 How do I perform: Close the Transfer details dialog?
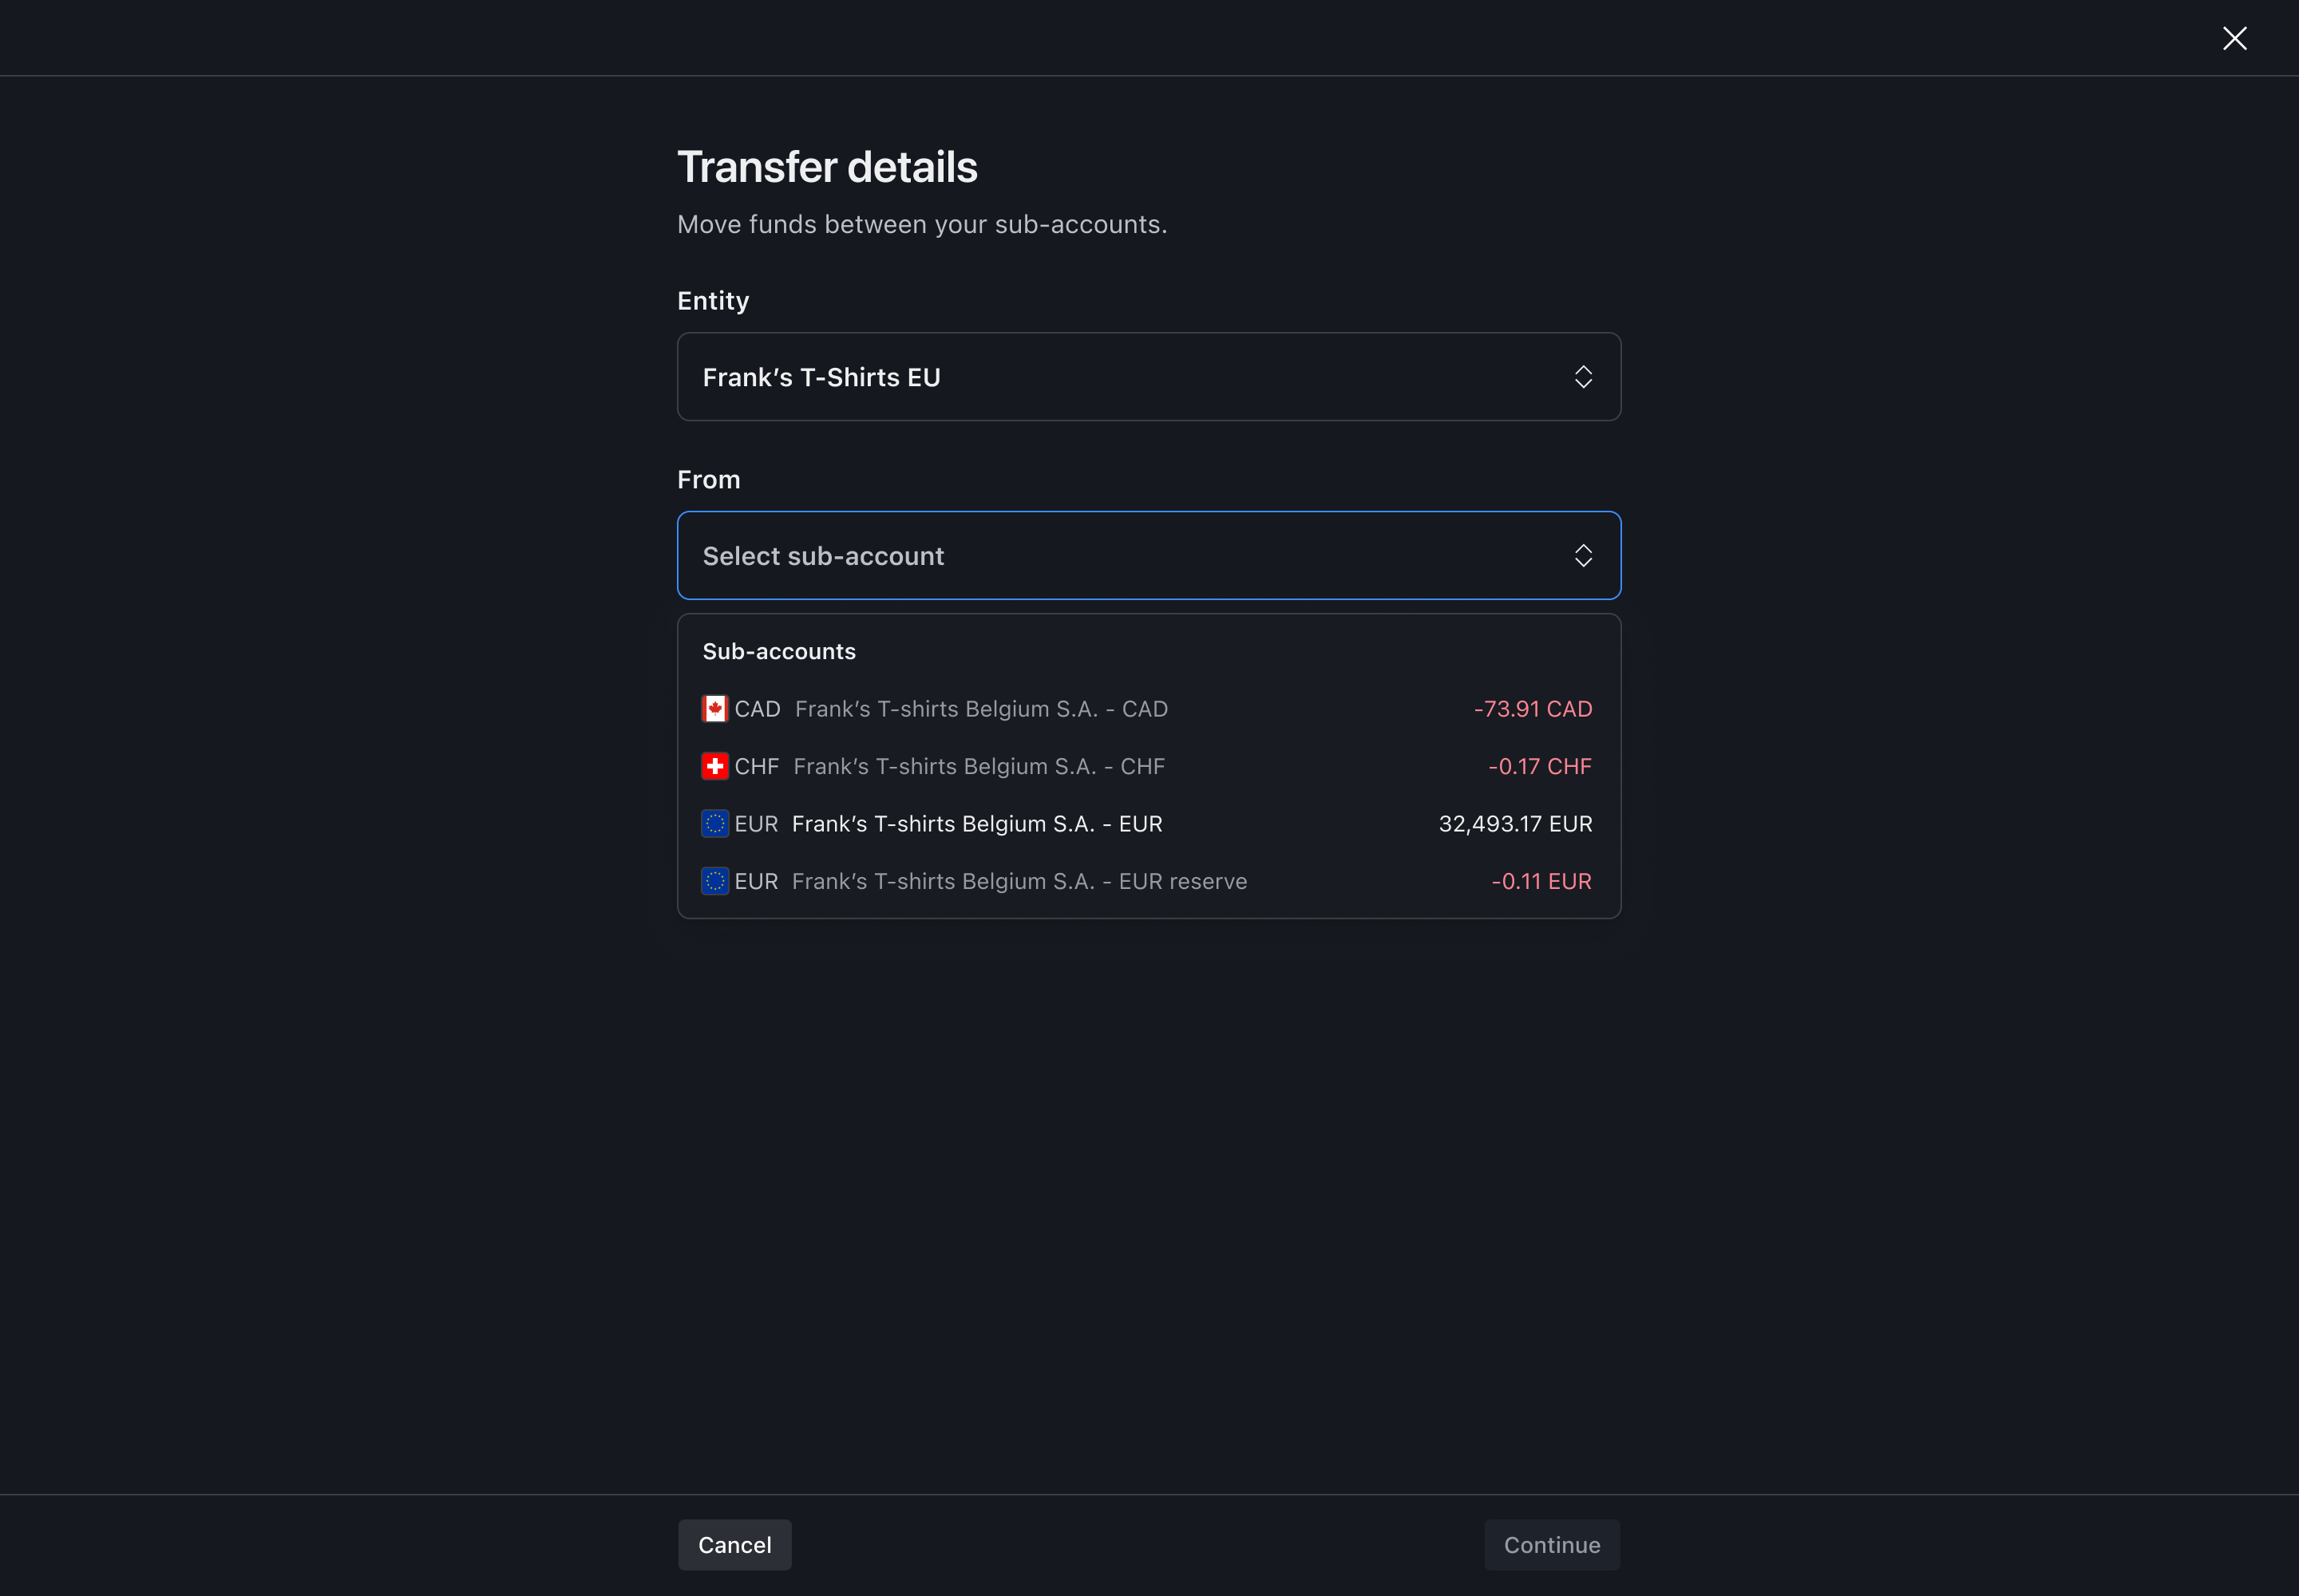2234,38
